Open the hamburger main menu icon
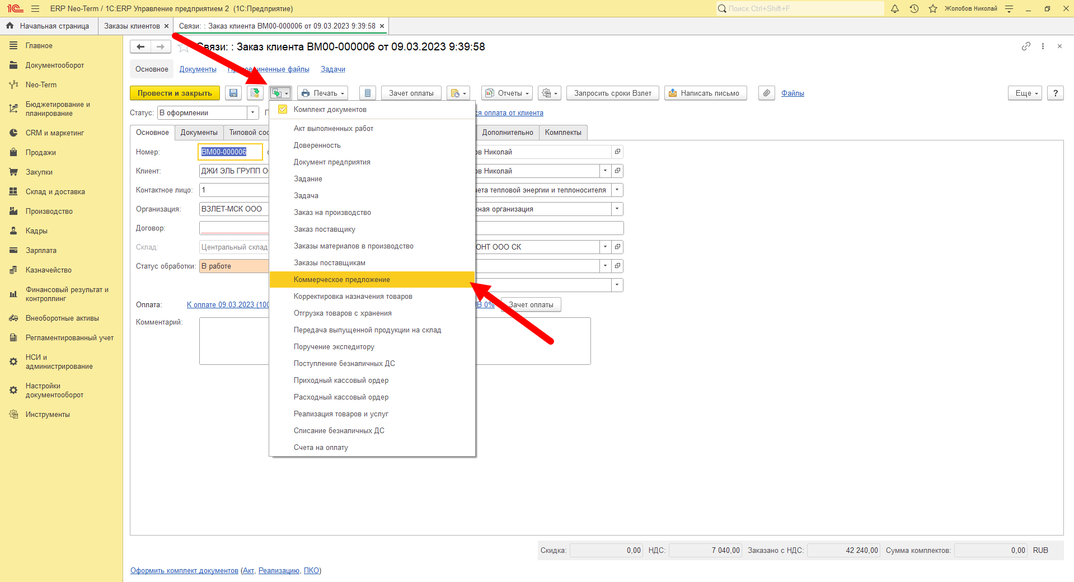 (35, 8)
